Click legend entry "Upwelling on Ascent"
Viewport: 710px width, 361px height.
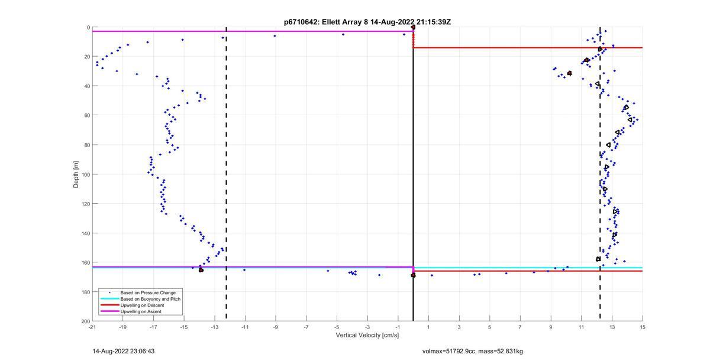(x=141, y=311)
